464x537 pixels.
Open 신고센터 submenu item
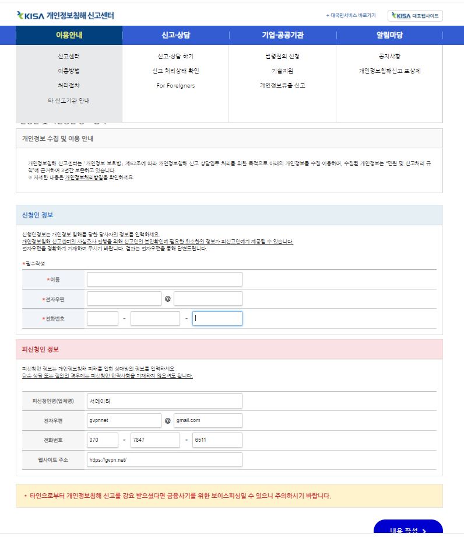[x=69, y=56]
